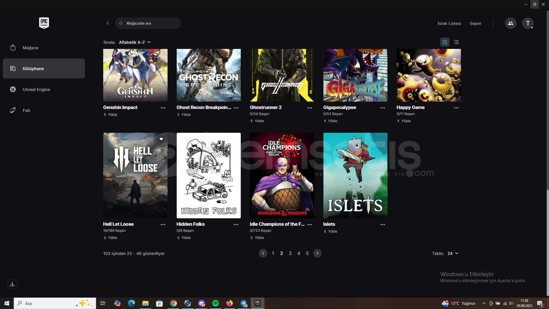Viewport: 549px width, 309px height.
Task: Open the downloads icon in sidebar
Action: [12, 284]
